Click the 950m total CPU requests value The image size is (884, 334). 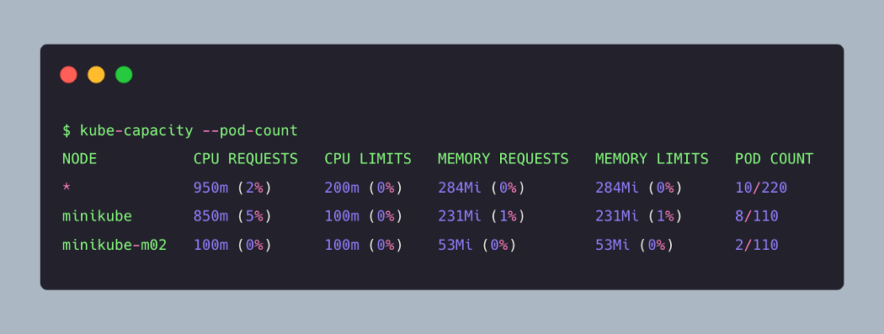210,188
